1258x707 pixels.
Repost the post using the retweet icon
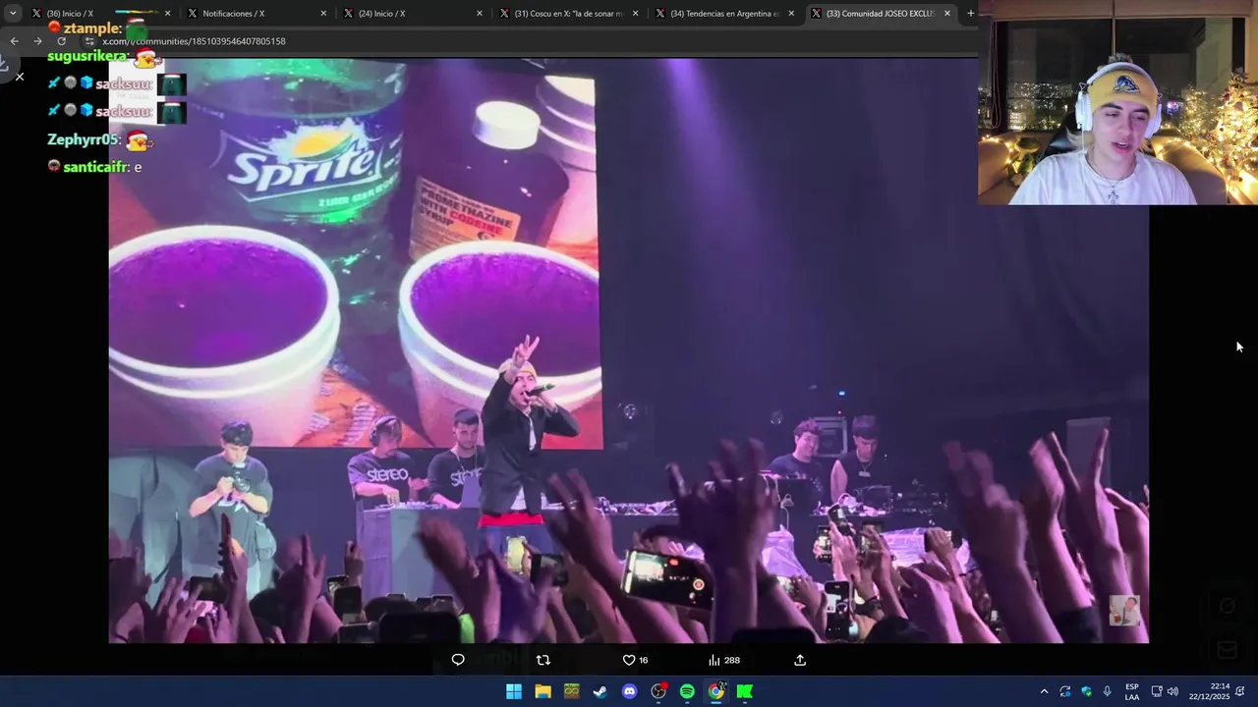pyautogui.click(x=543, y=660)
